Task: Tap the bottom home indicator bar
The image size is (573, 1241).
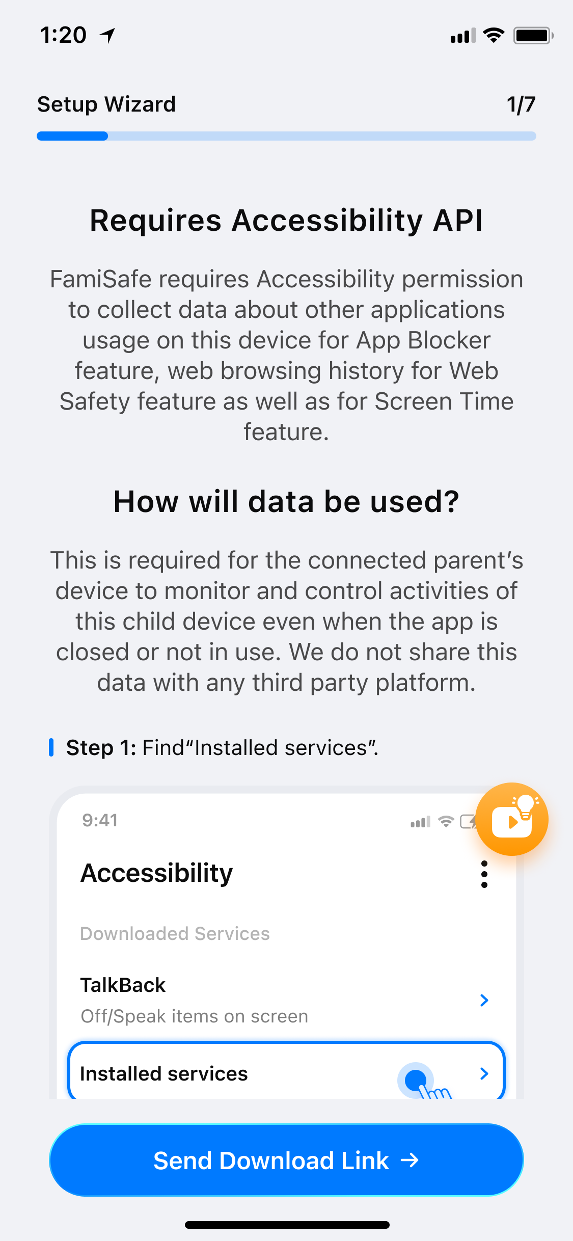Action: coord(287,1225)
